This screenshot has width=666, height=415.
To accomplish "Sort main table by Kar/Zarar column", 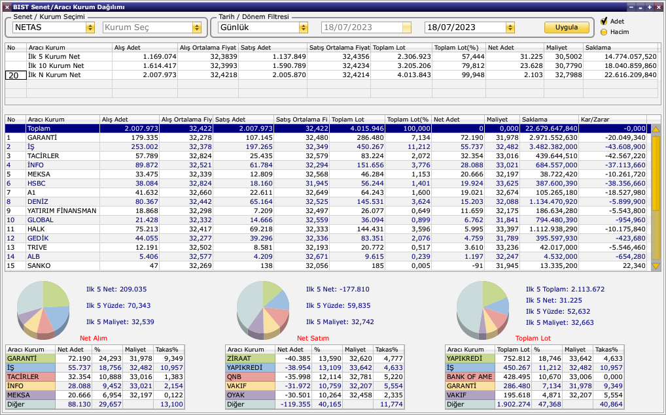I will coord(612,120).
